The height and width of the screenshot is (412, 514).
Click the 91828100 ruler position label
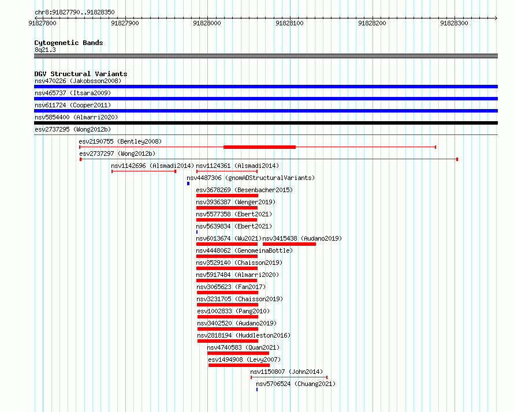(x=289, y=23)
